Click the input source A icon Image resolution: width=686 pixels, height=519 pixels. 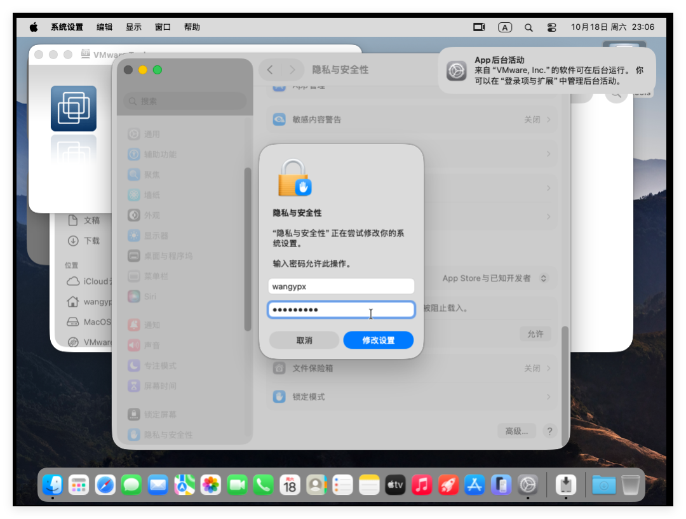pyautogui.click(x=505, y=27)
